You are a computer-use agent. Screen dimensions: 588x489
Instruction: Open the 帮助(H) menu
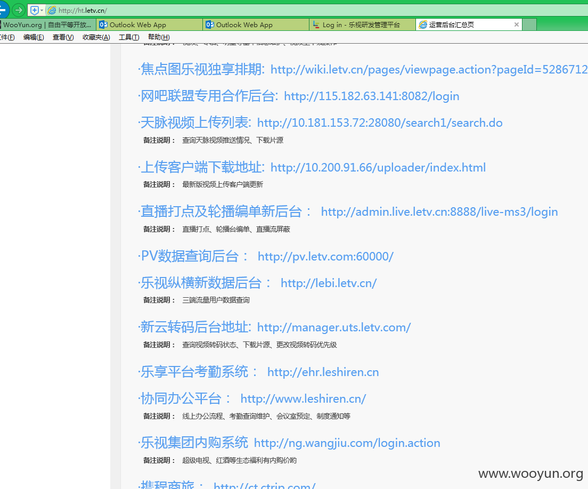tap(159, 37)
